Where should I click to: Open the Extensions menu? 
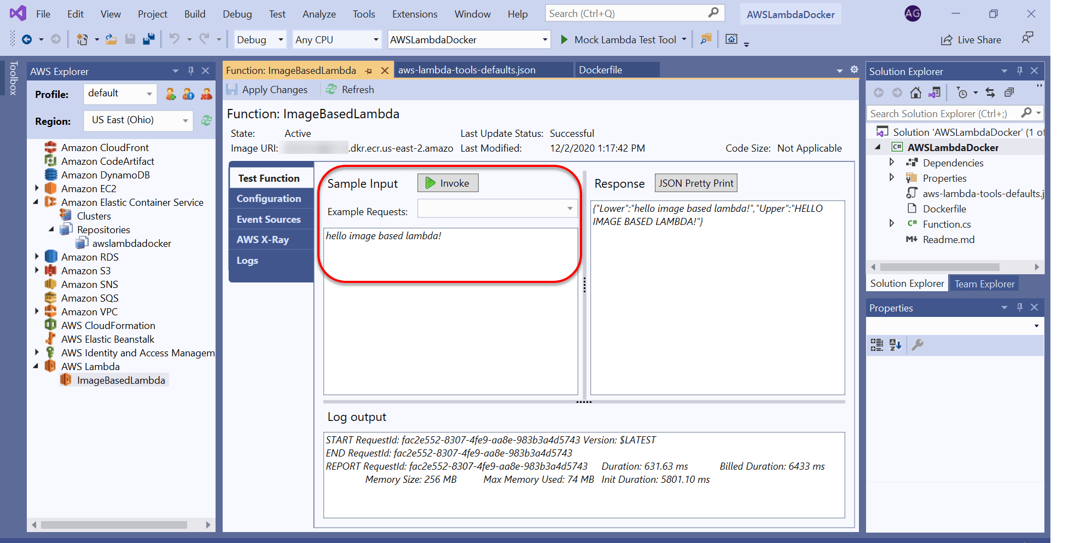pyautogui.click(x=415, y=14)
